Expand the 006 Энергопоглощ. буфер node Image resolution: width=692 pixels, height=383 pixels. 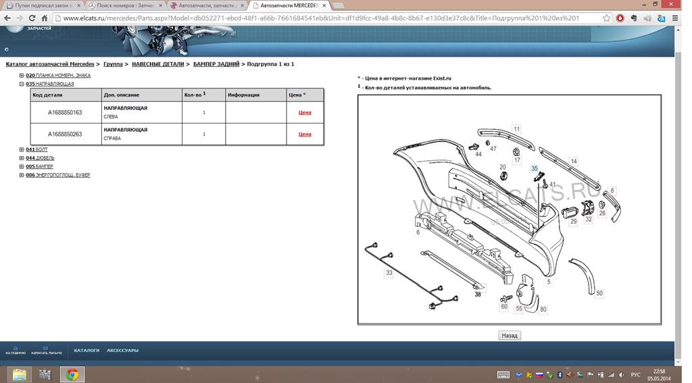(x=22, y=175)
